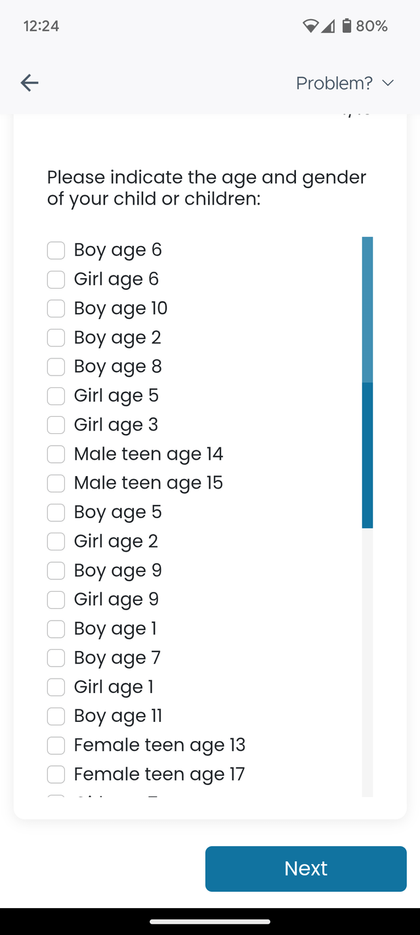Check the Boy age 11 box

56,715
